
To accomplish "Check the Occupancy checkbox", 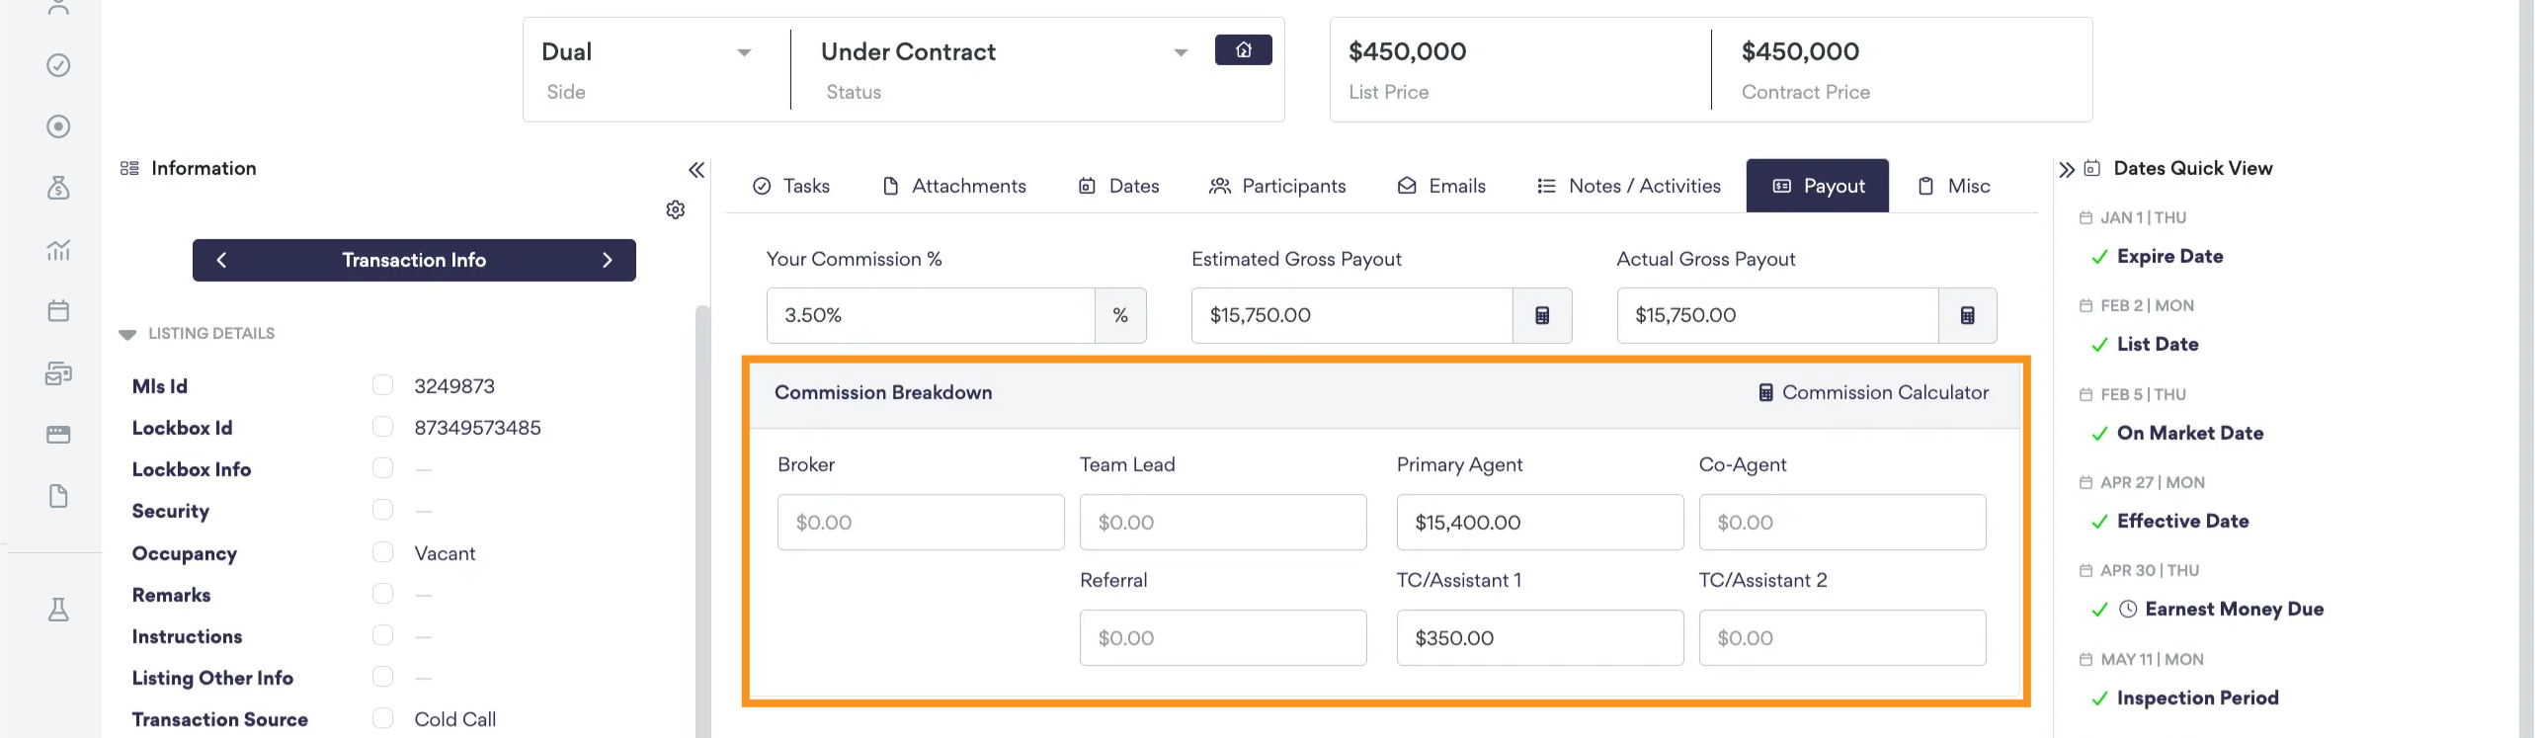I will 382,552.
